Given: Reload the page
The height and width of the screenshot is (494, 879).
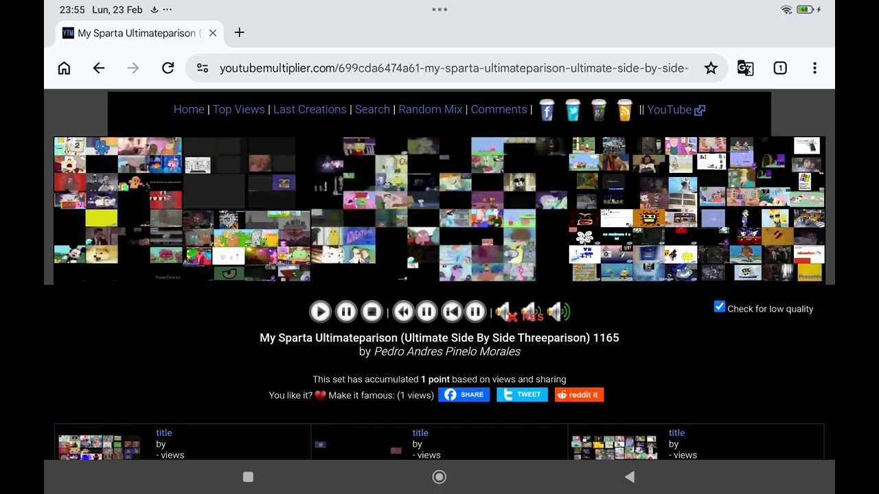Looking at the screenshot, I should pyautogui.click(x=168, y=68).
